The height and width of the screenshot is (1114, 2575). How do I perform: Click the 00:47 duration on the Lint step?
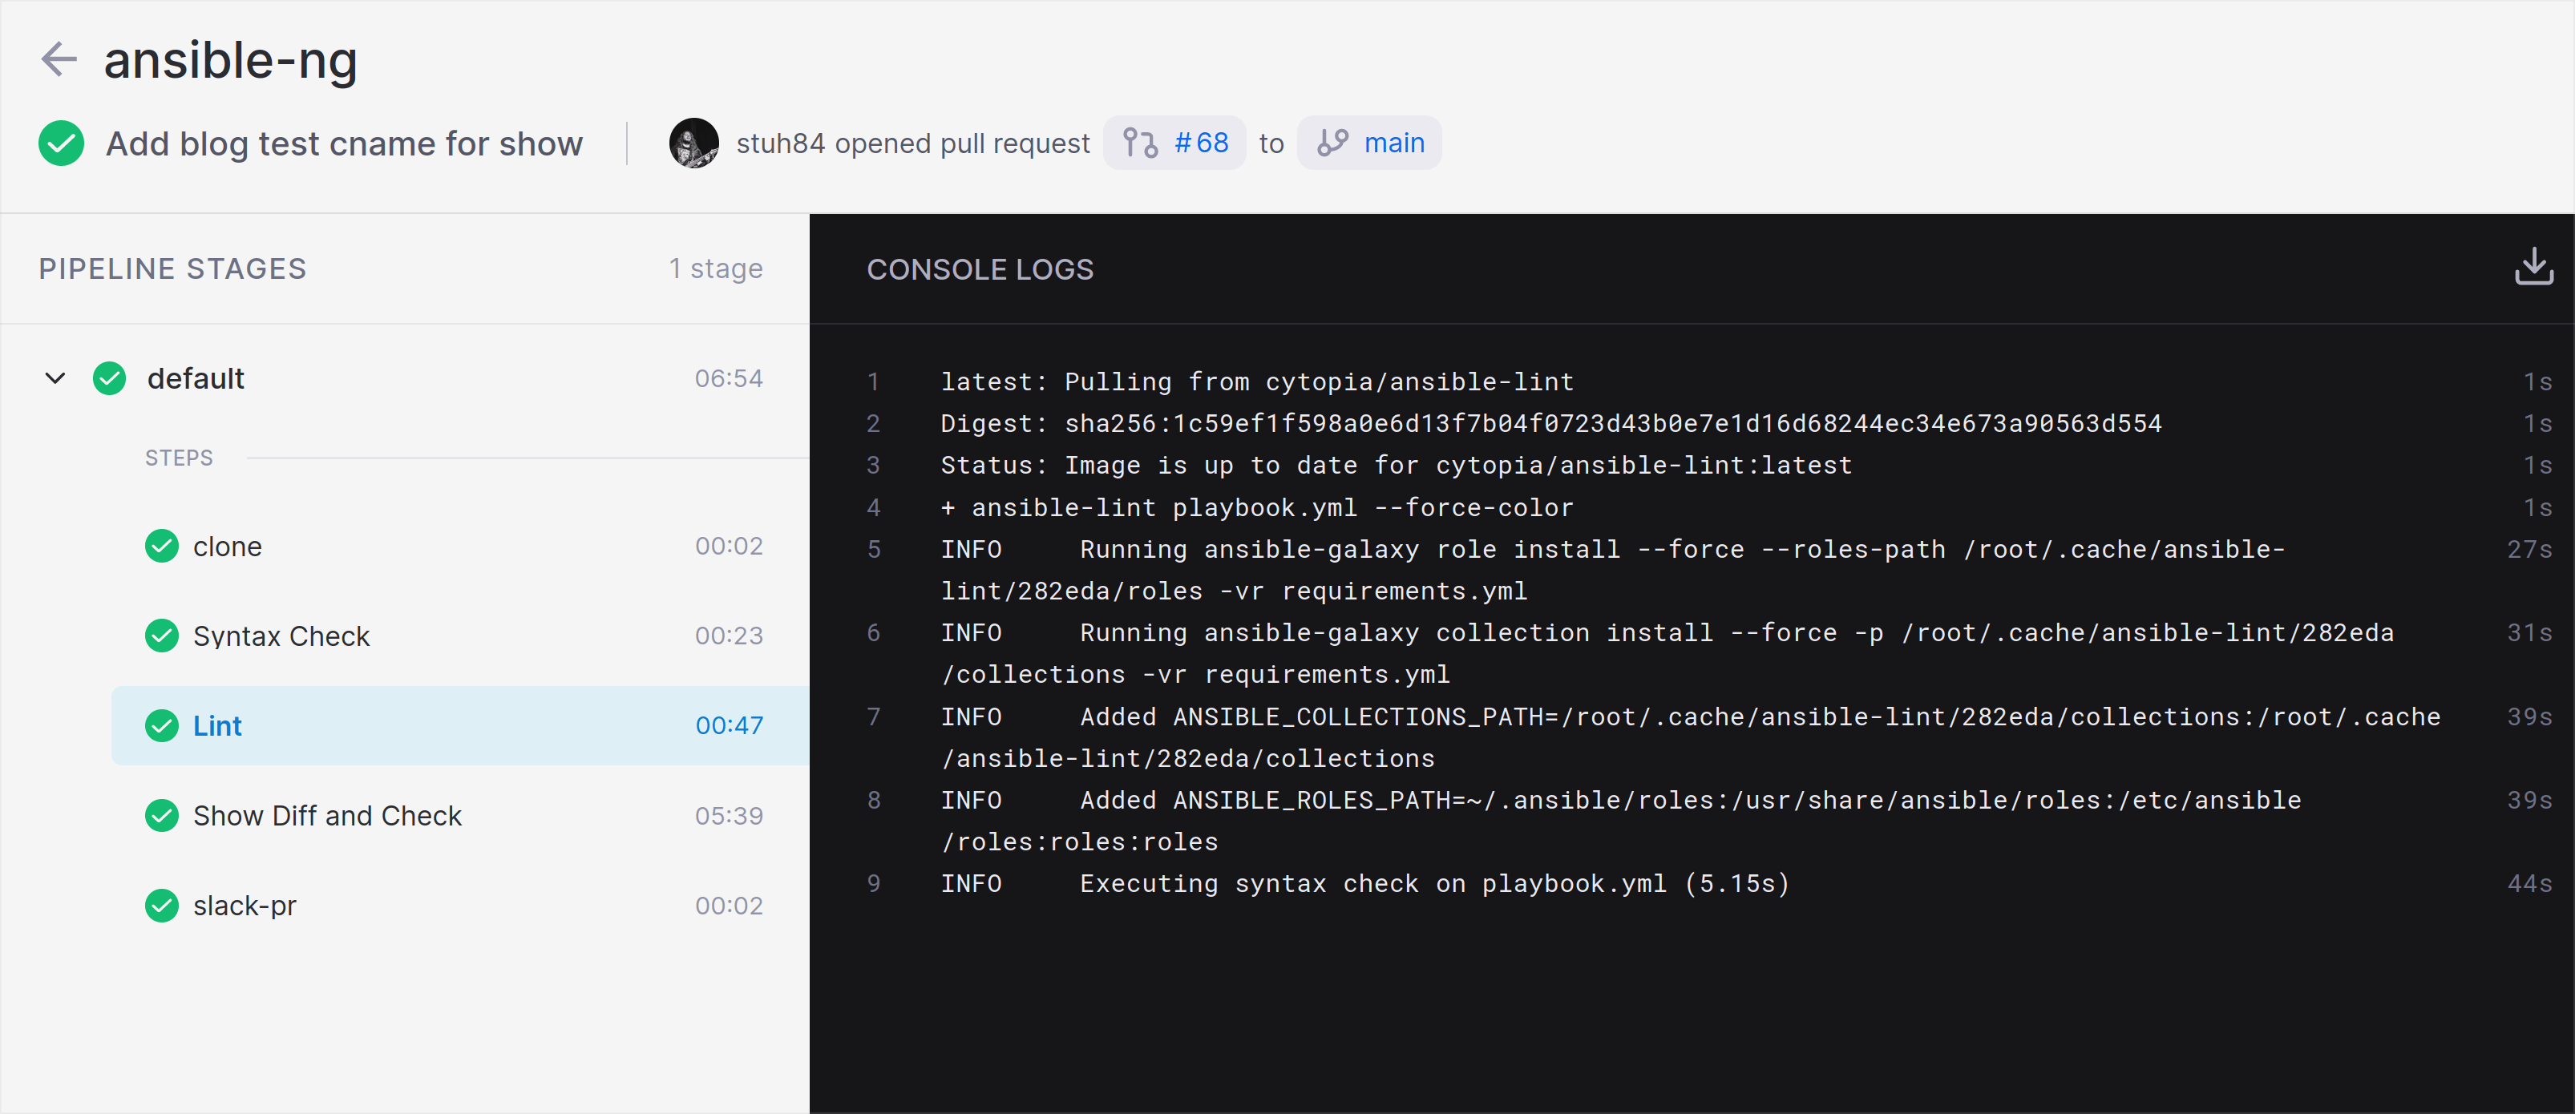tap(730, 725)
